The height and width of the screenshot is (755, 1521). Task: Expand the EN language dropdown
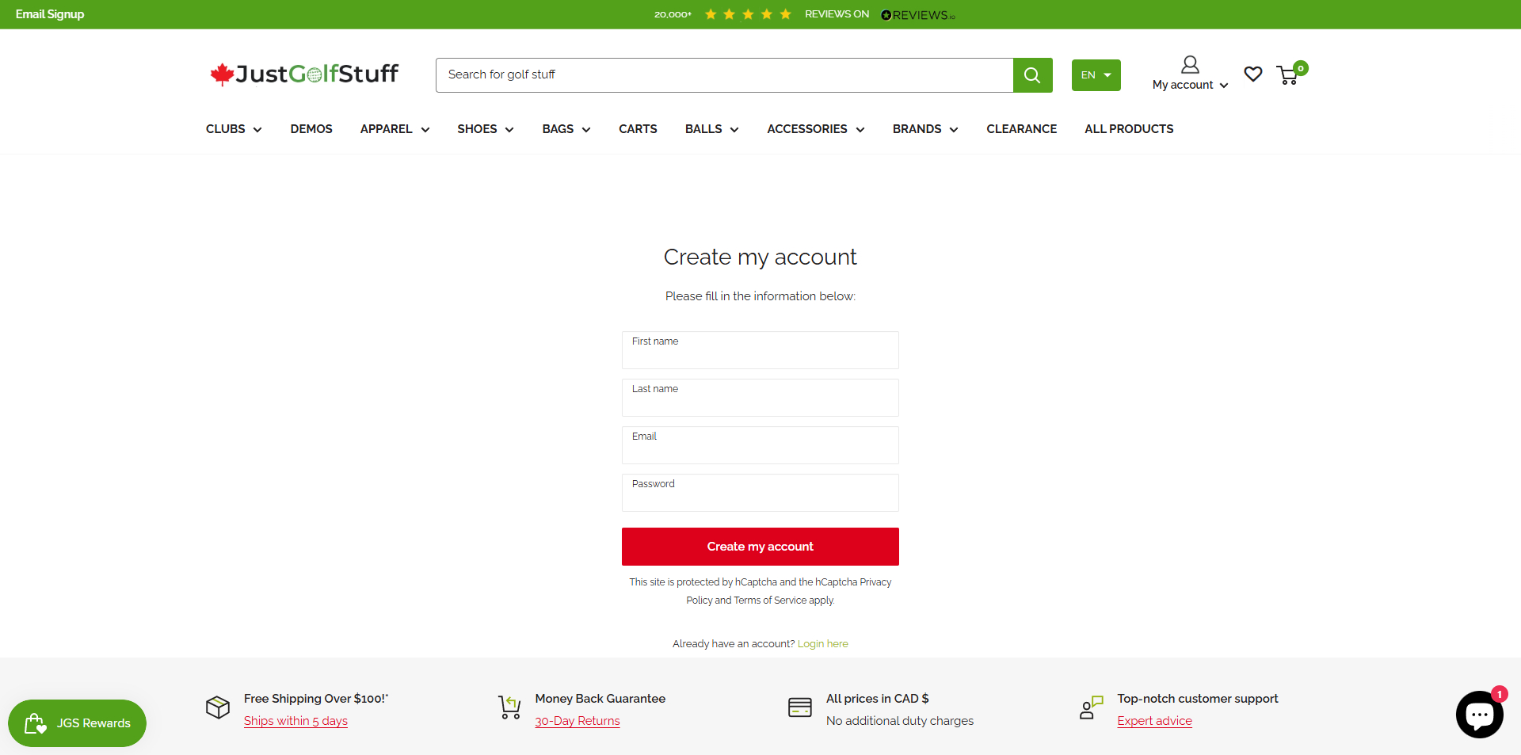(x=1096, y=75)
